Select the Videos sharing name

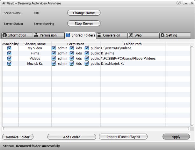[35, 58]
